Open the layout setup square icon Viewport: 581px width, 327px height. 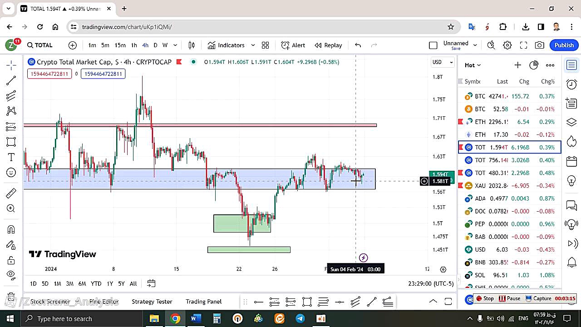[433, 45]
